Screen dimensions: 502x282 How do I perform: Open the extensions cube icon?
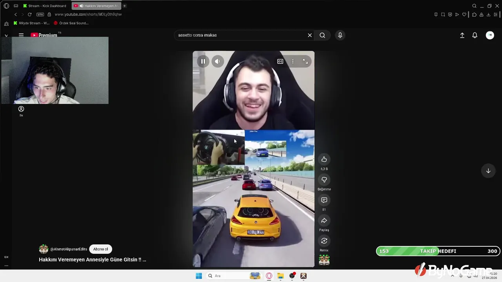click(474, 14)
